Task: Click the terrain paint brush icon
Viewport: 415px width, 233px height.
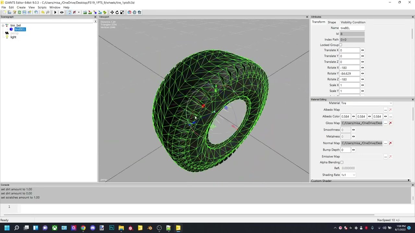Action: click(90, 12)
